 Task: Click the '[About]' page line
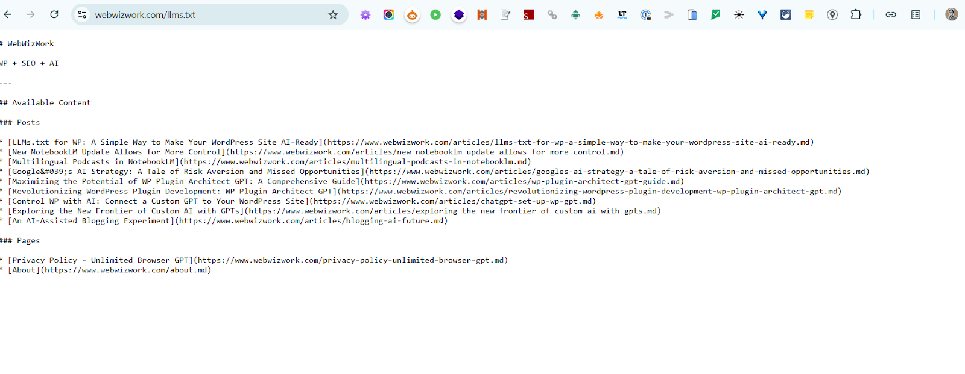click(x=106, y=270)
